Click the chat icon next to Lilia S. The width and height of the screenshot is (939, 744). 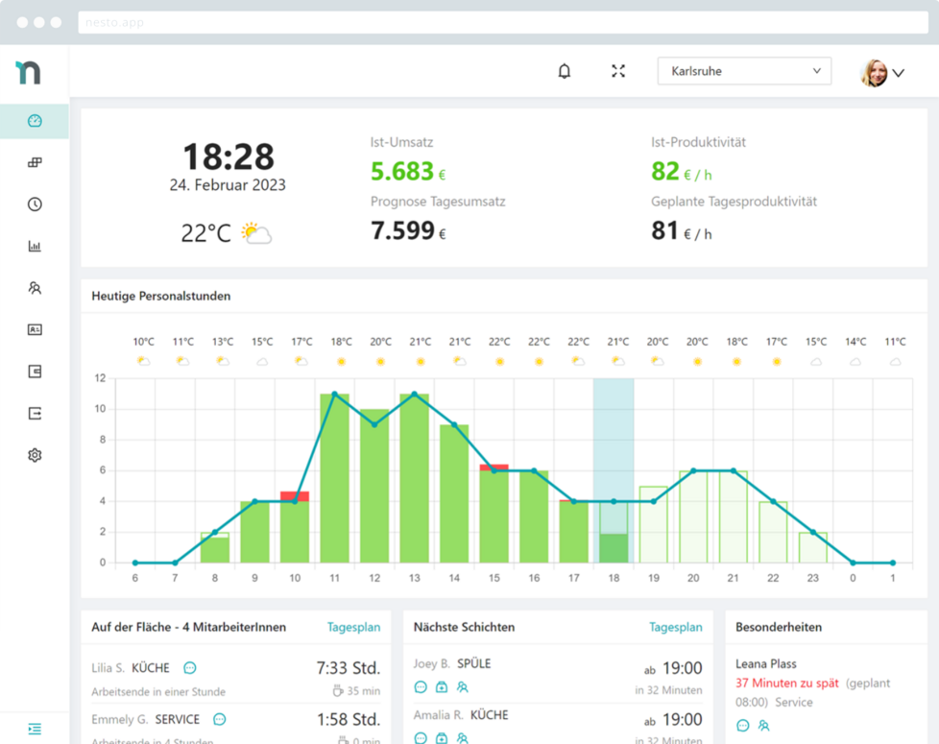click(x=190, y=668)
